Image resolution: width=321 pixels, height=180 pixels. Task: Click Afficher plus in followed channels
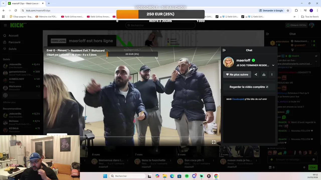[9, 102]
